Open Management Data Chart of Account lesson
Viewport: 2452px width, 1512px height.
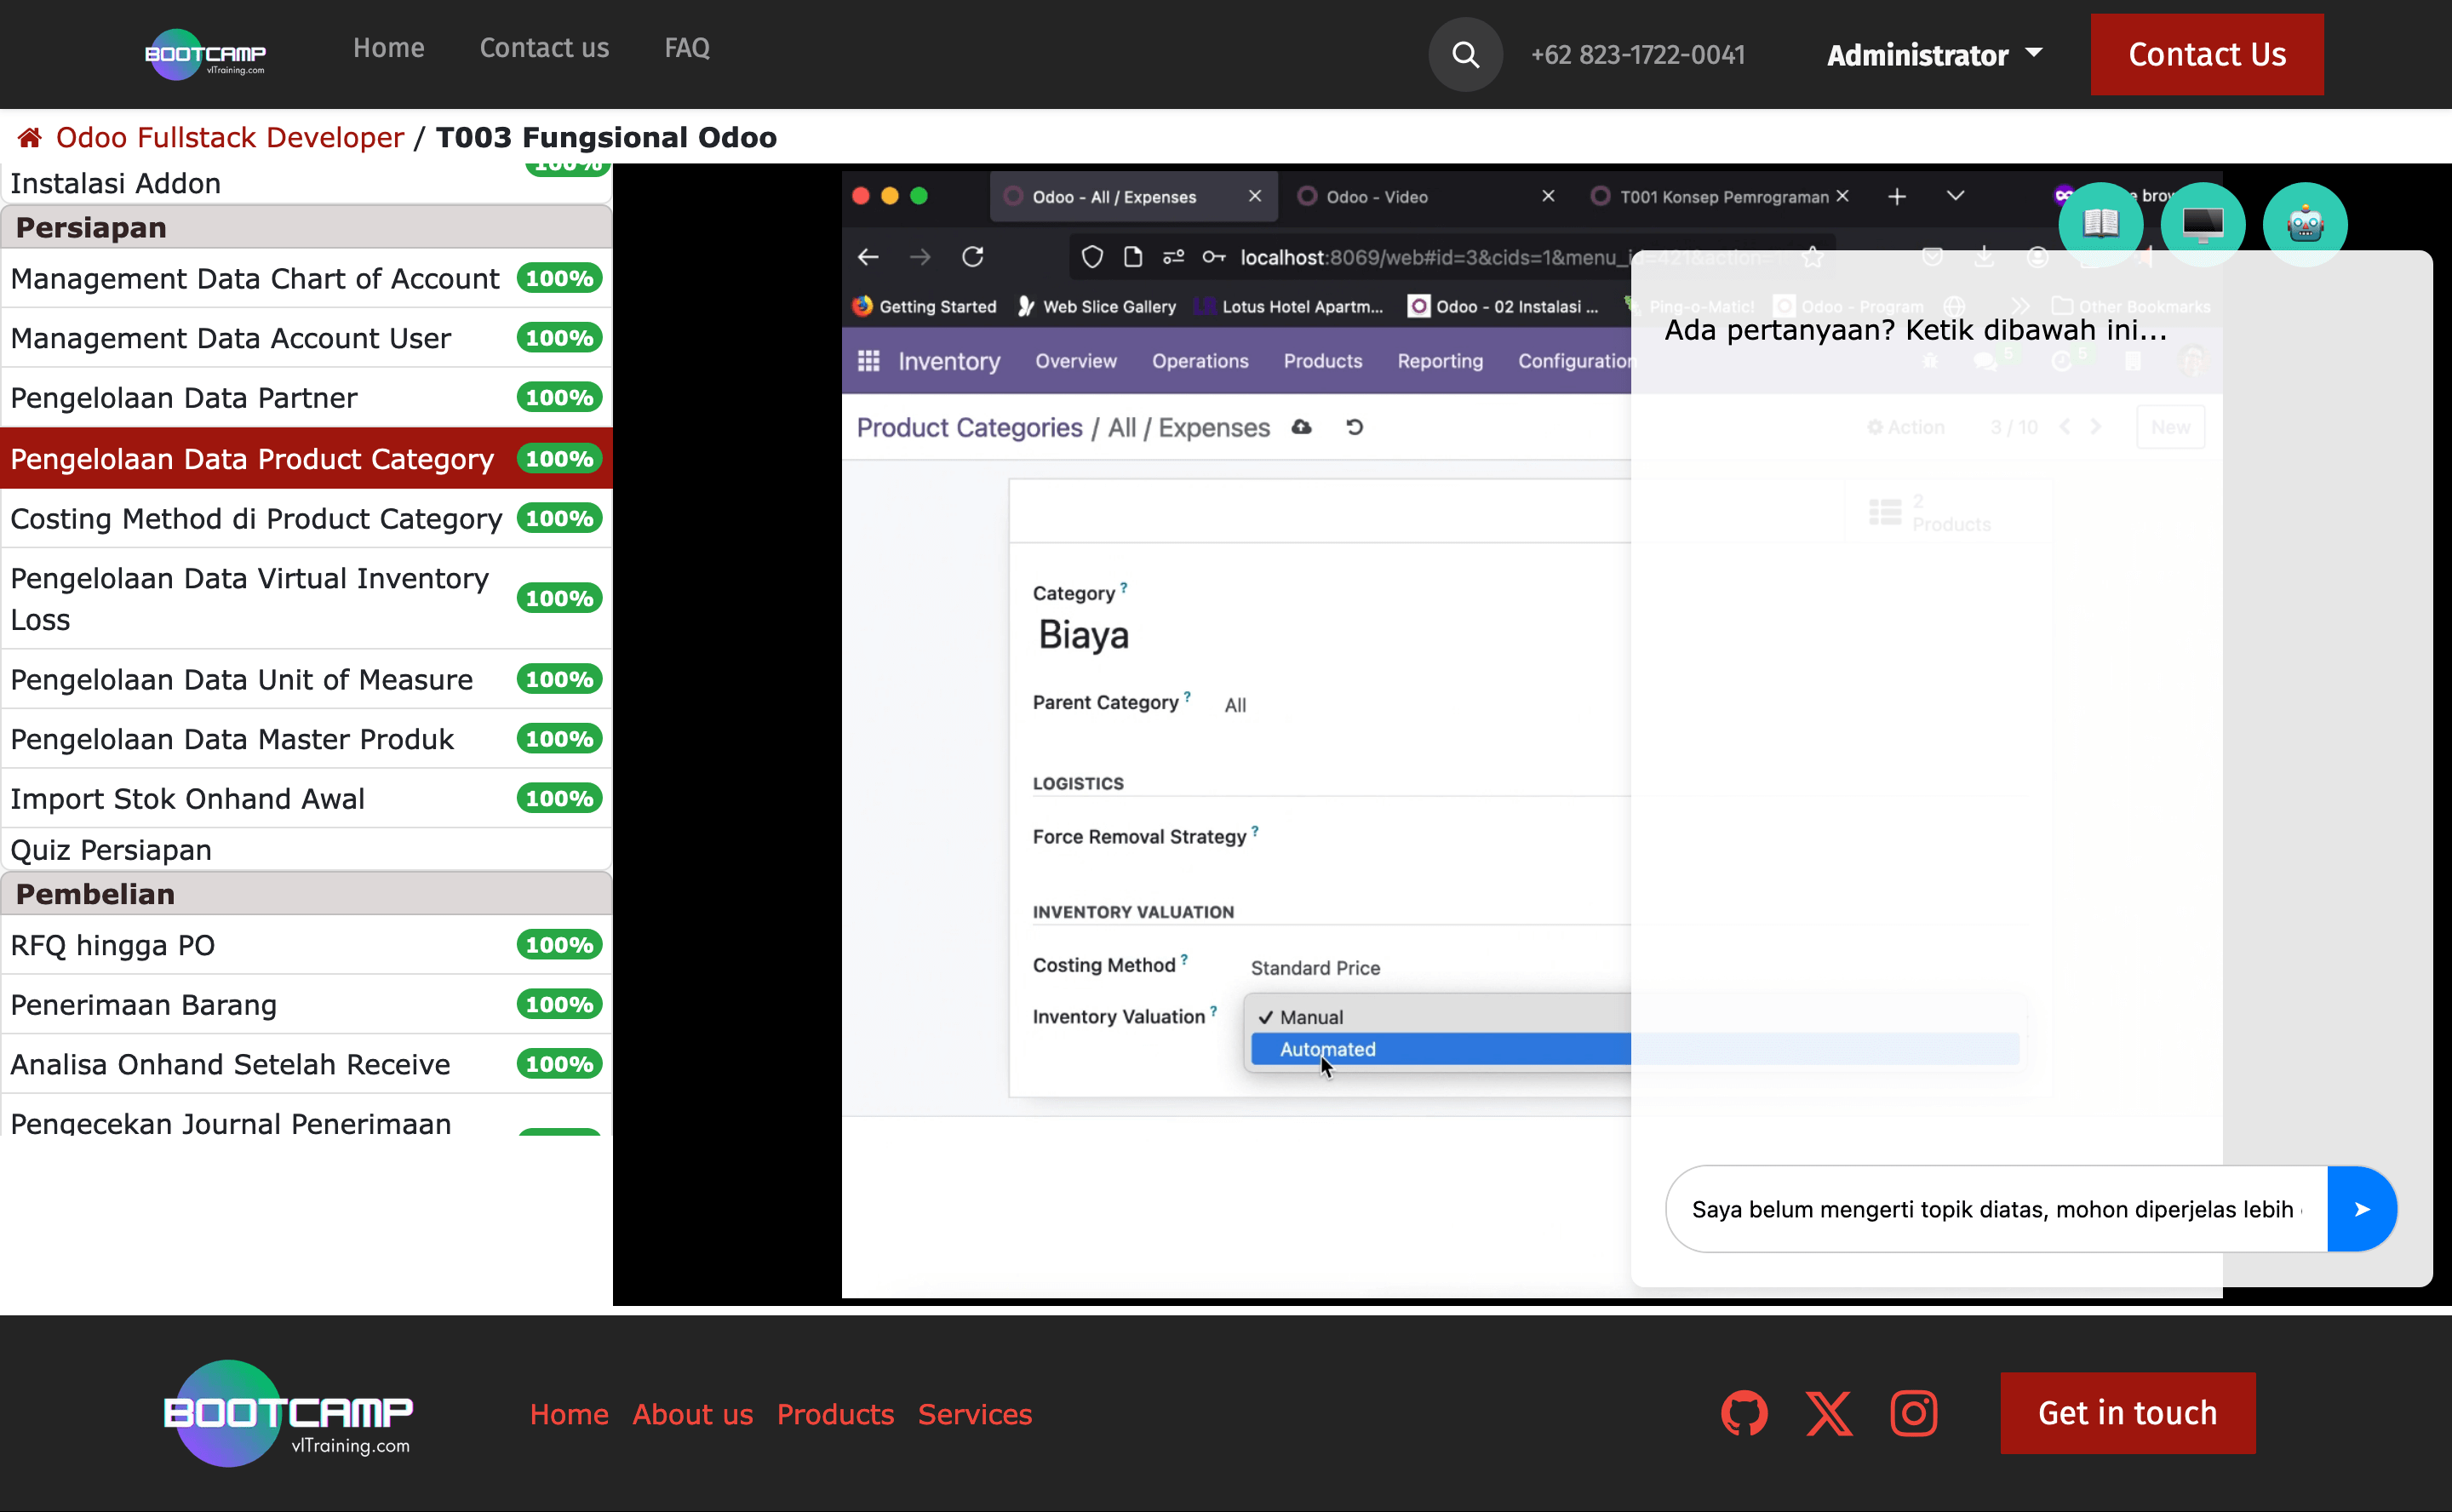pyautogui.click(x=306, y=278)
